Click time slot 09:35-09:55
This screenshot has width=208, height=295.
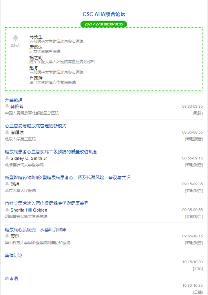click(x=192, y=210)
